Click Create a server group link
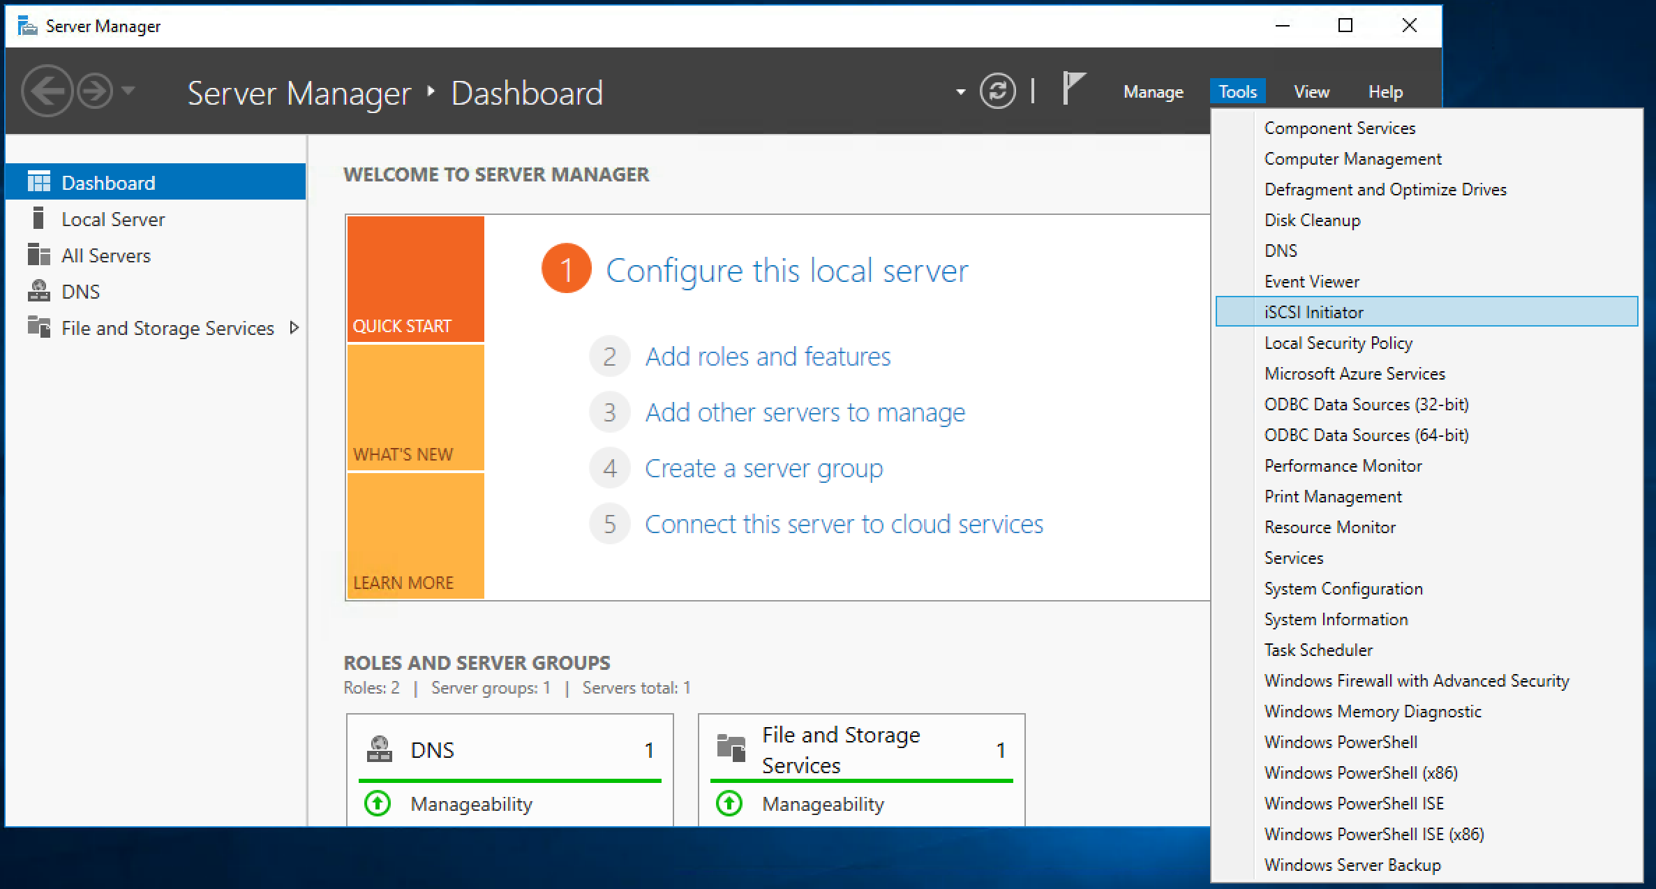Viewport: 1656px width, 889px height. [764, 468]
